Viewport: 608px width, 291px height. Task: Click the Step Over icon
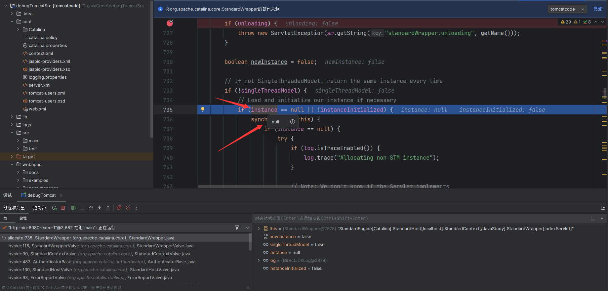tap(91, 208)
